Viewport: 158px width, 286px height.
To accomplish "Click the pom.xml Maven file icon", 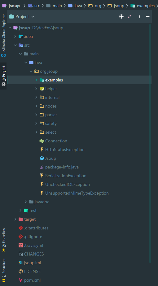I will point(21,280).
